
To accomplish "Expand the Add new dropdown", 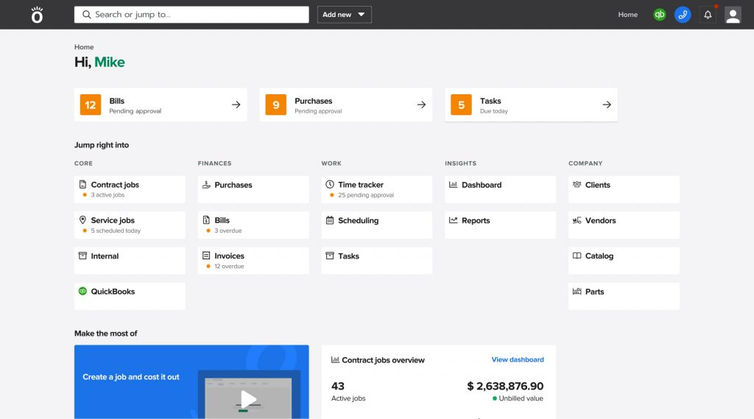I will (x=344, y=15).
